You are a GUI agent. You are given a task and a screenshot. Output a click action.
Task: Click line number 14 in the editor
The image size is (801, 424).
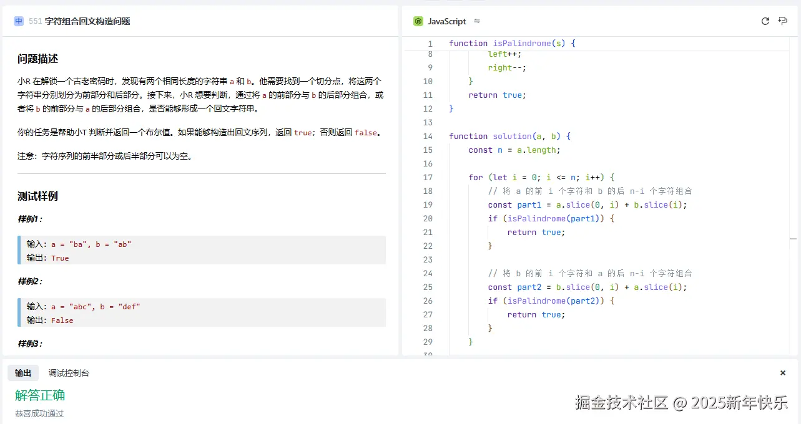pos(428,136)
